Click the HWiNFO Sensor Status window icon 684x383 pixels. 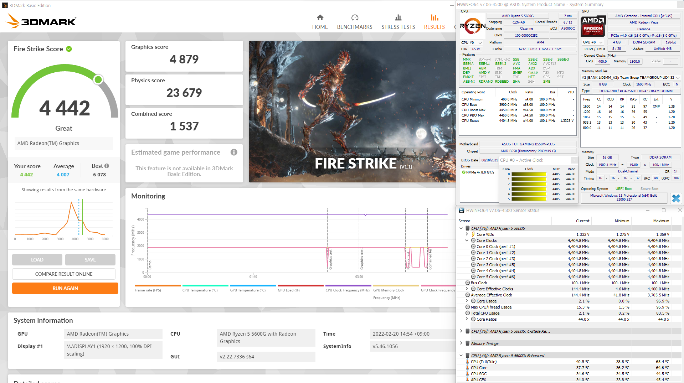click(461, 210)
